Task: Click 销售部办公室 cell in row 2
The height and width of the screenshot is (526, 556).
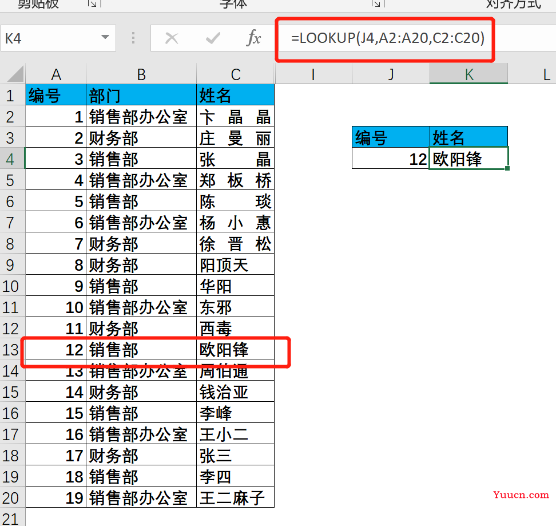Action: tap(141, 116)
